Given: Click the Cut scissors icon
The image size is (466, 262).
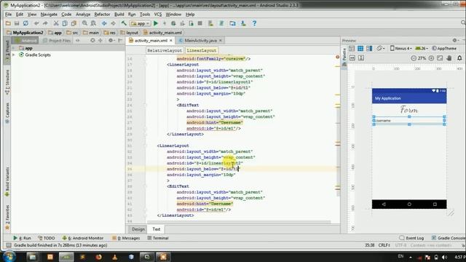Looking at the screenshot, I should click(x=56, y=23).
